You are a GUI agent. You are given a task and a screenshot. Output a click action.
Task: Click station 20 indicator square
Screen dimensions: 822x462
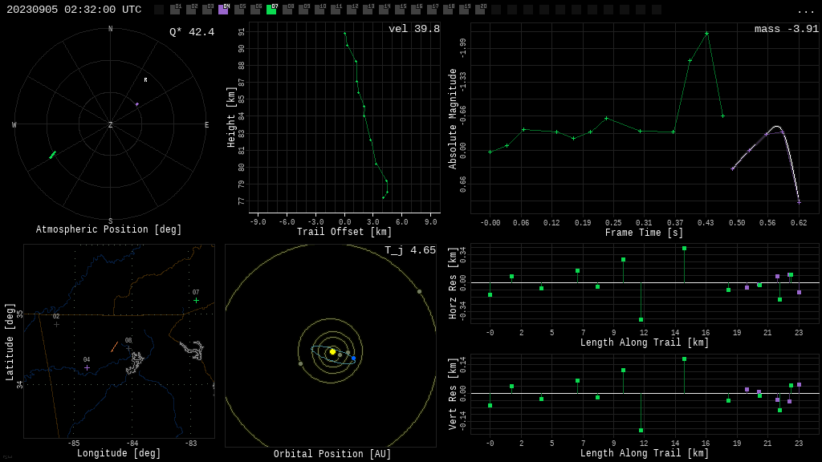coord(480,10)
